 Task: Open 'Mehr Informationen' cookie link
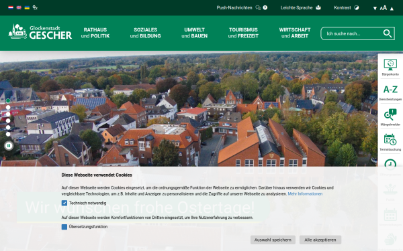tap(305, 194)
